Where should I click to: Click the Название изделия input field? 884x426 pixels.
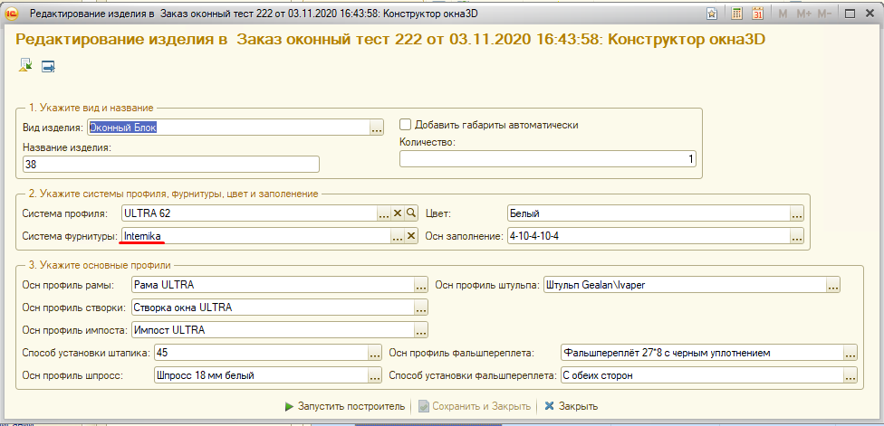tap(171, 164)
